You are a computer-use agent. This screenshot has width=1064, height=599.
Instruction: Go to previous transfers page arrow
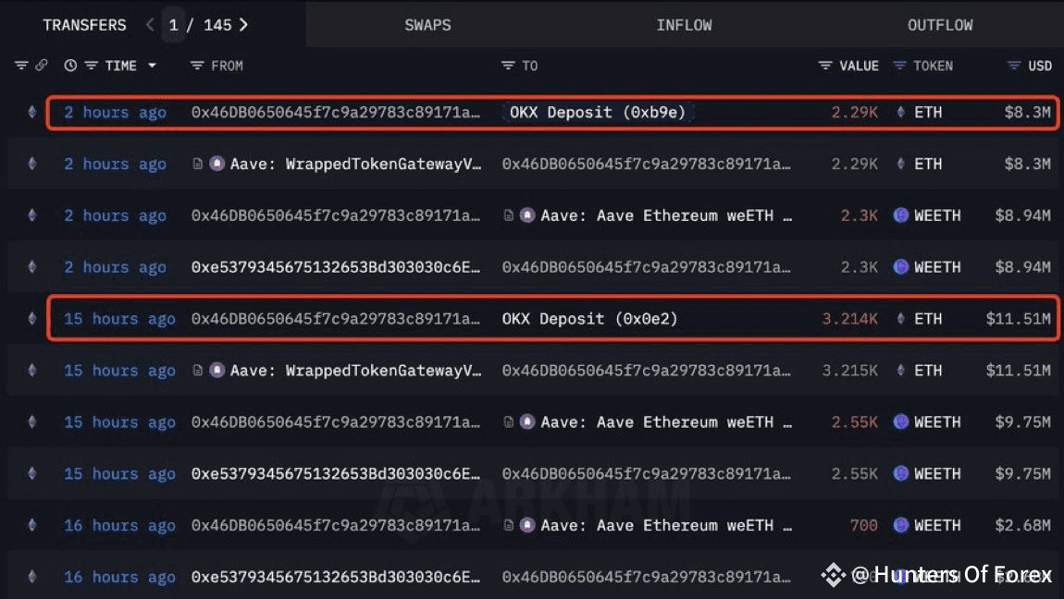pyautogui.click(x=150, y=25)
